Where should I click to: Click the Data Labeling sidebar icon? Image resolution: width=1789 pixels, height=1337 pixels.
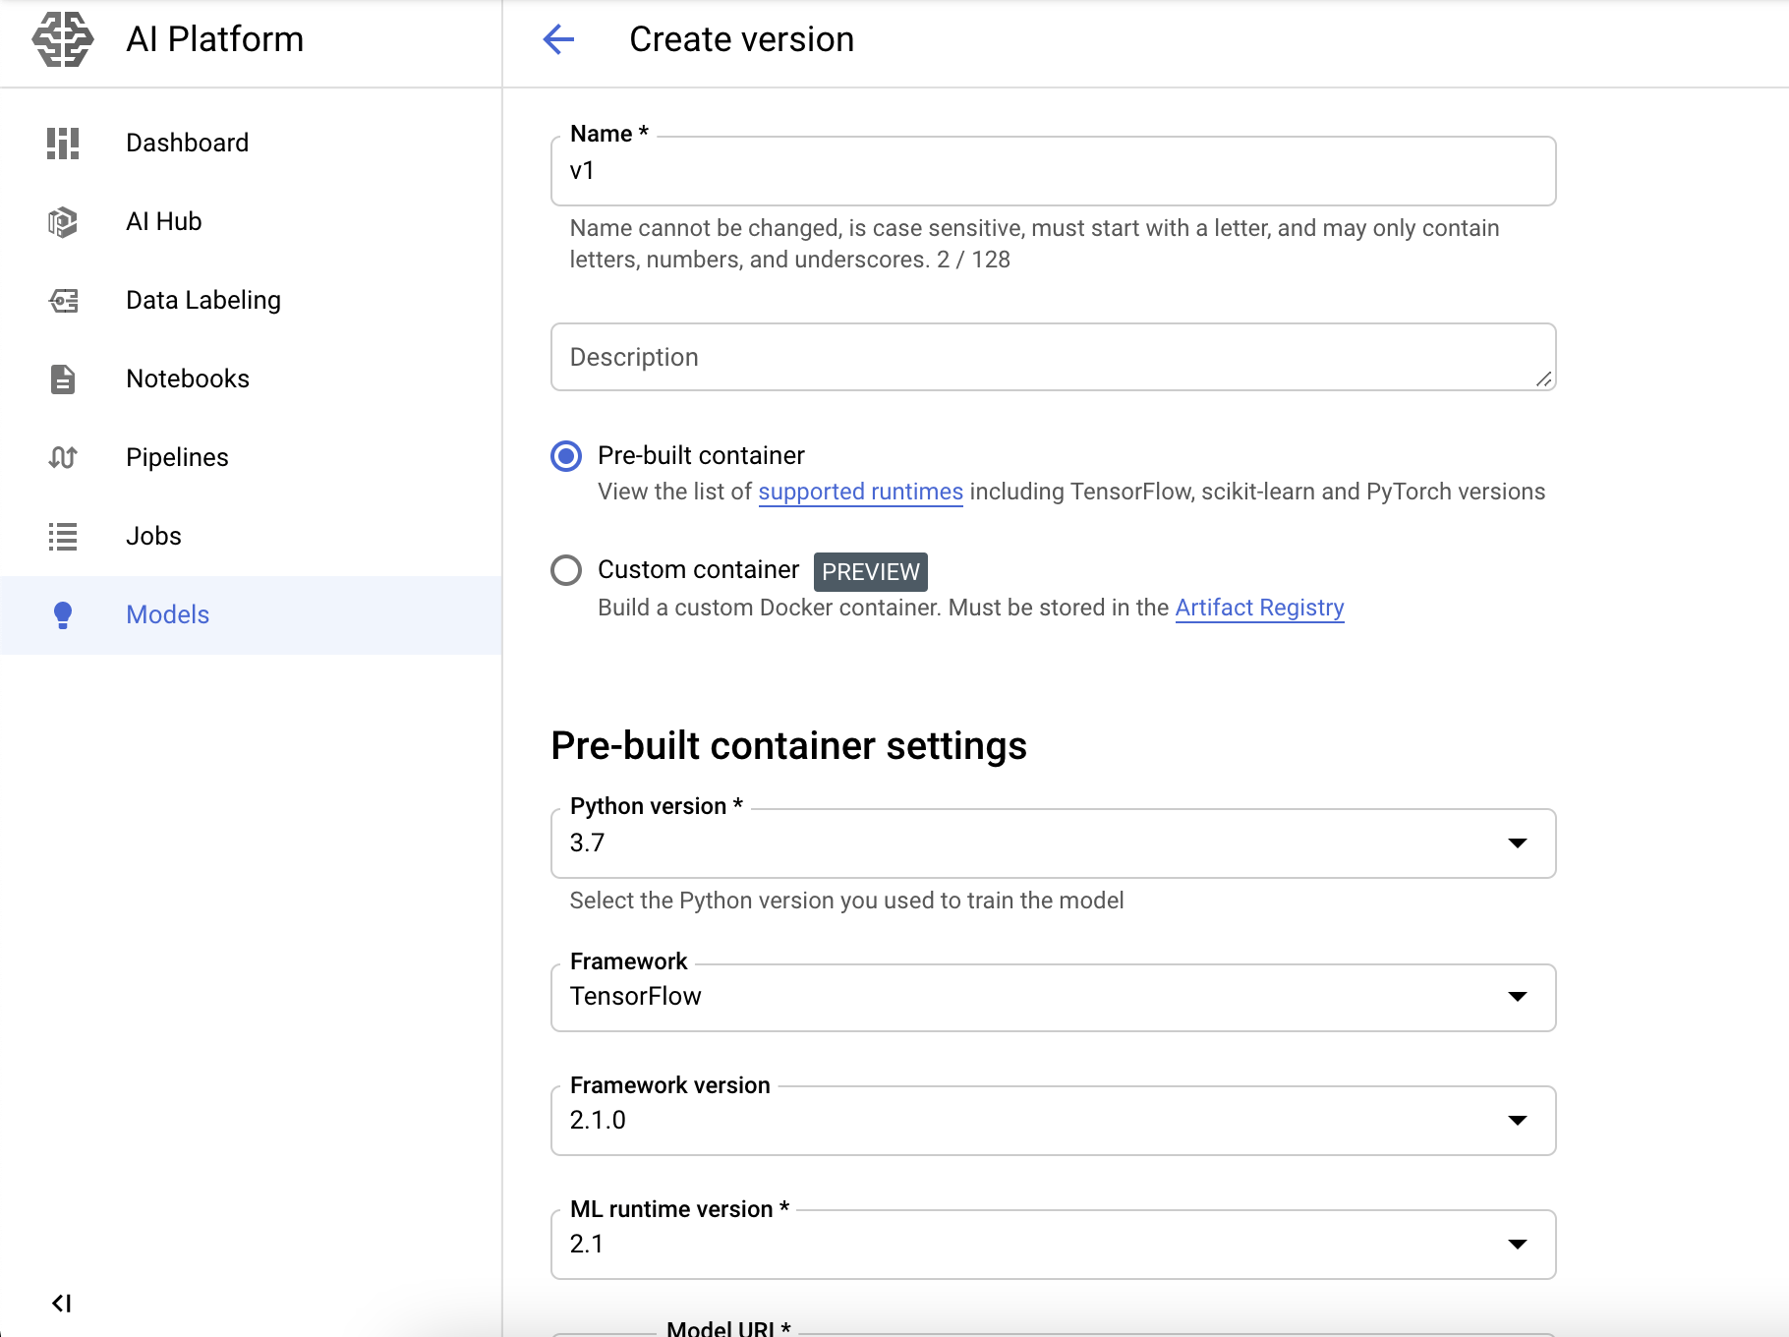63,301
